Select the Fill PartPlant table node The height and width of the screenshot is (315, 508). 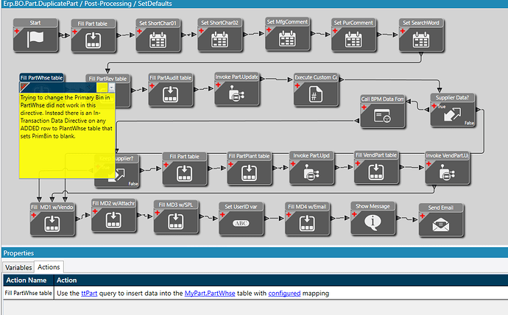point(249,169)
